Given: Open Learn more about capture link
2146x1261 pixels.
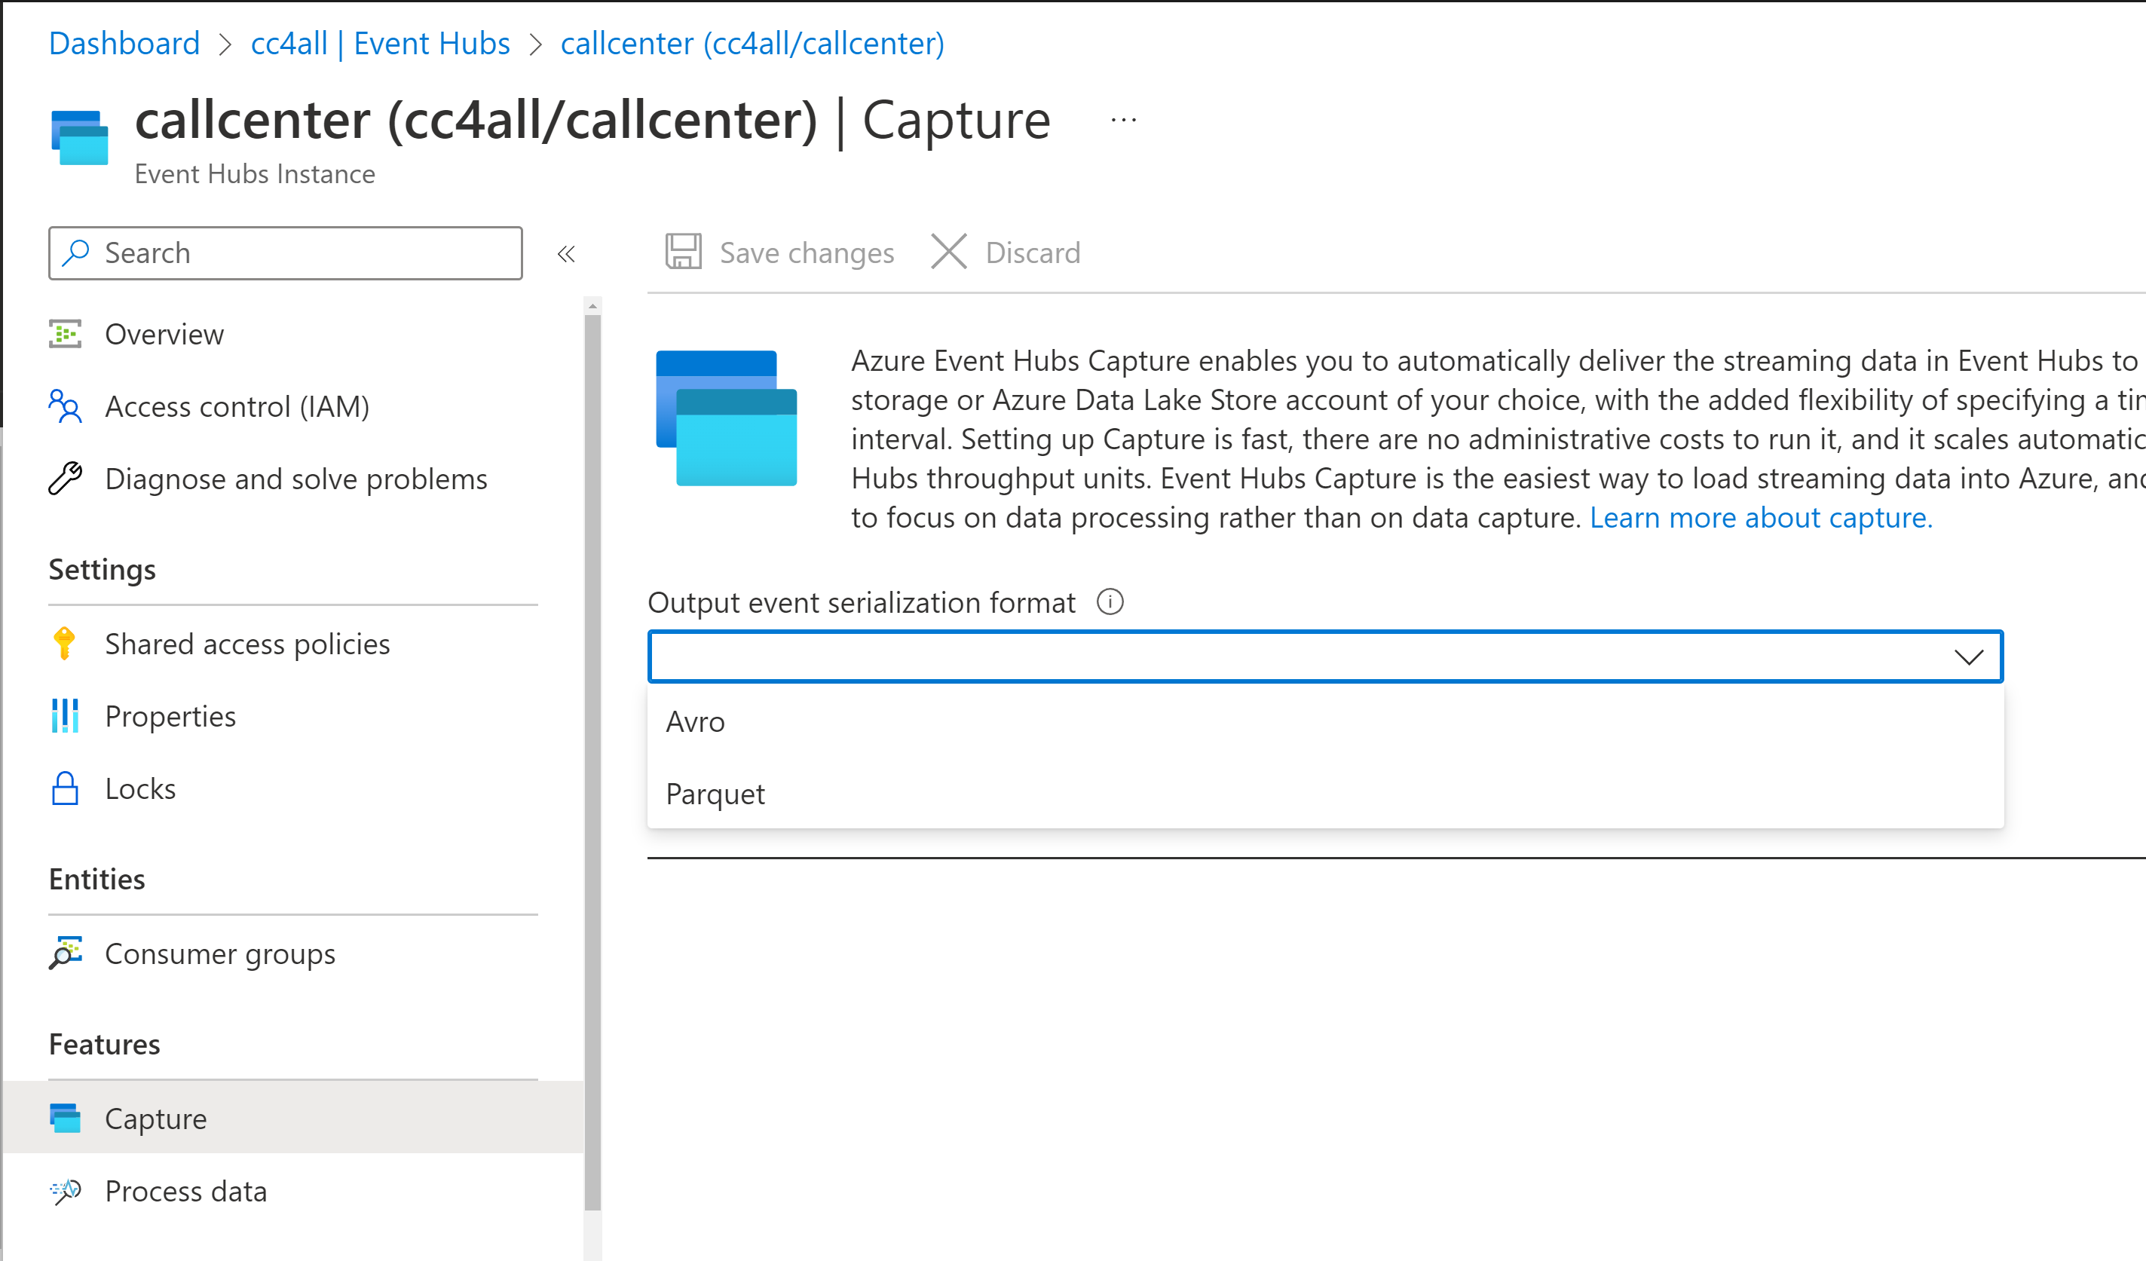Looking at the screenshot, I should pyautogui.click(x=1761, y=517).
